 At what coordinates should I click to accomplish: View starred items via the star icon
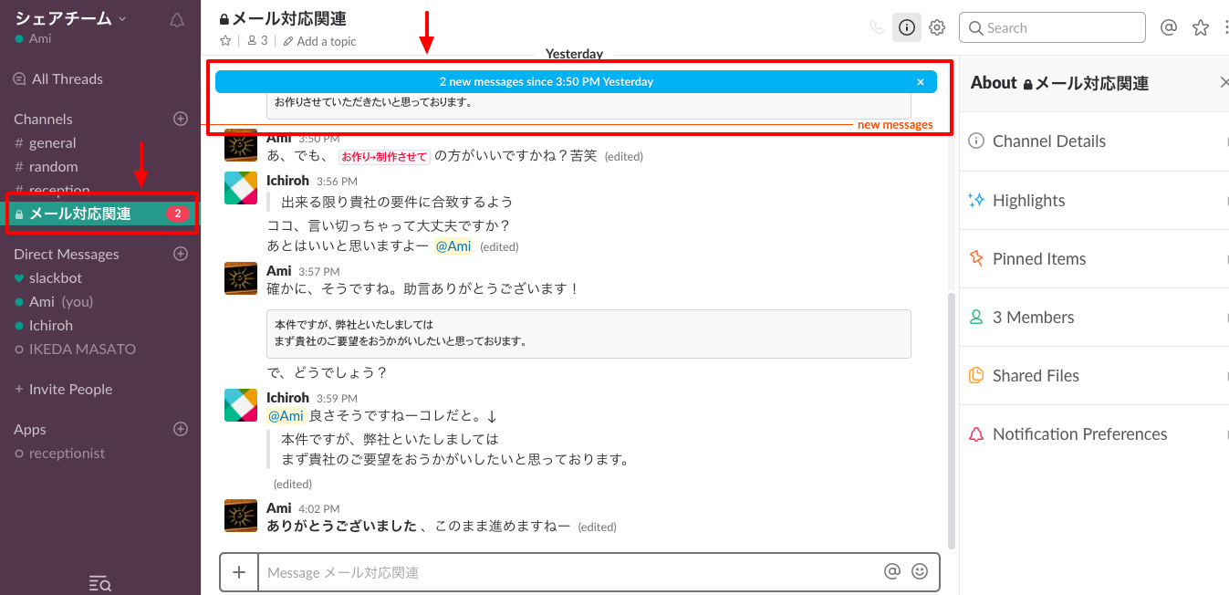tap(1200, 26)
